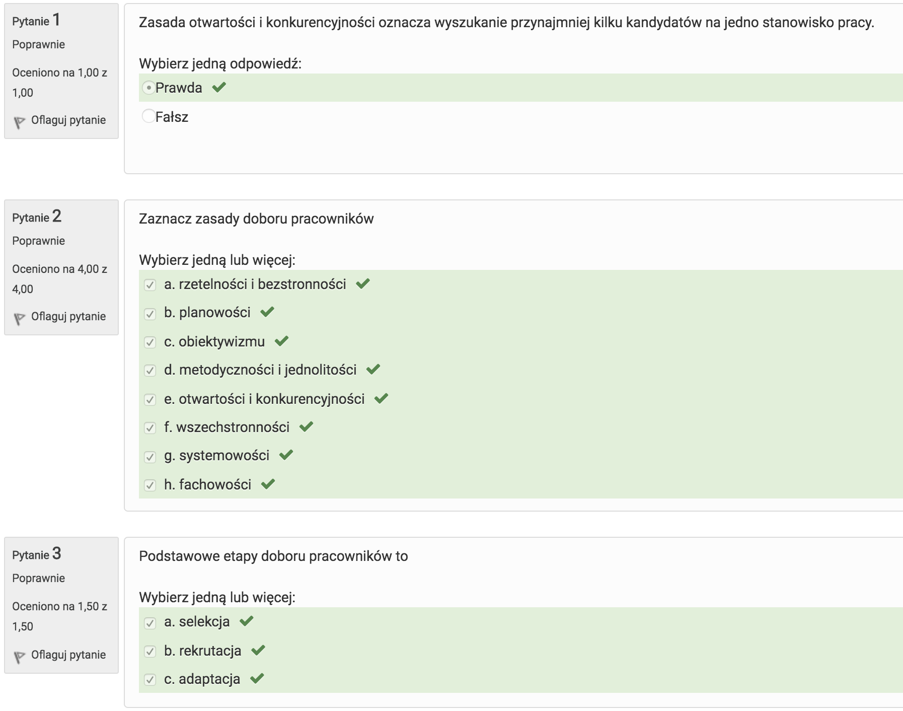The image size is (903, 711).
Task: Toggle checkbox d. metodyczności i jednolitości
Action: point(150,371)
